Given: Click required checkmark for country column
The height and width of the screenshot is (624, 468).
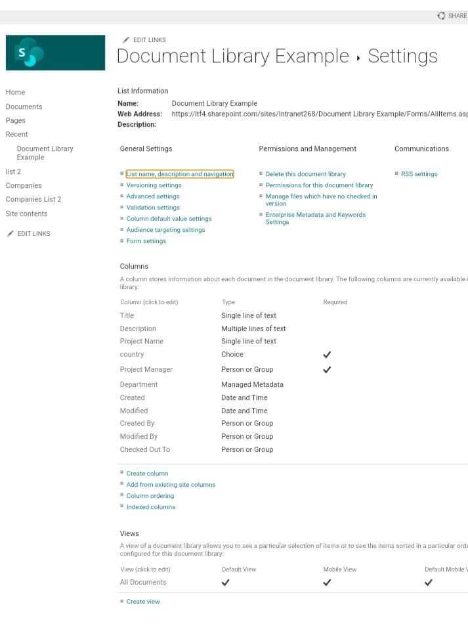Looking at the screenshot, I should pyautogui.click(x=327, y=355).
